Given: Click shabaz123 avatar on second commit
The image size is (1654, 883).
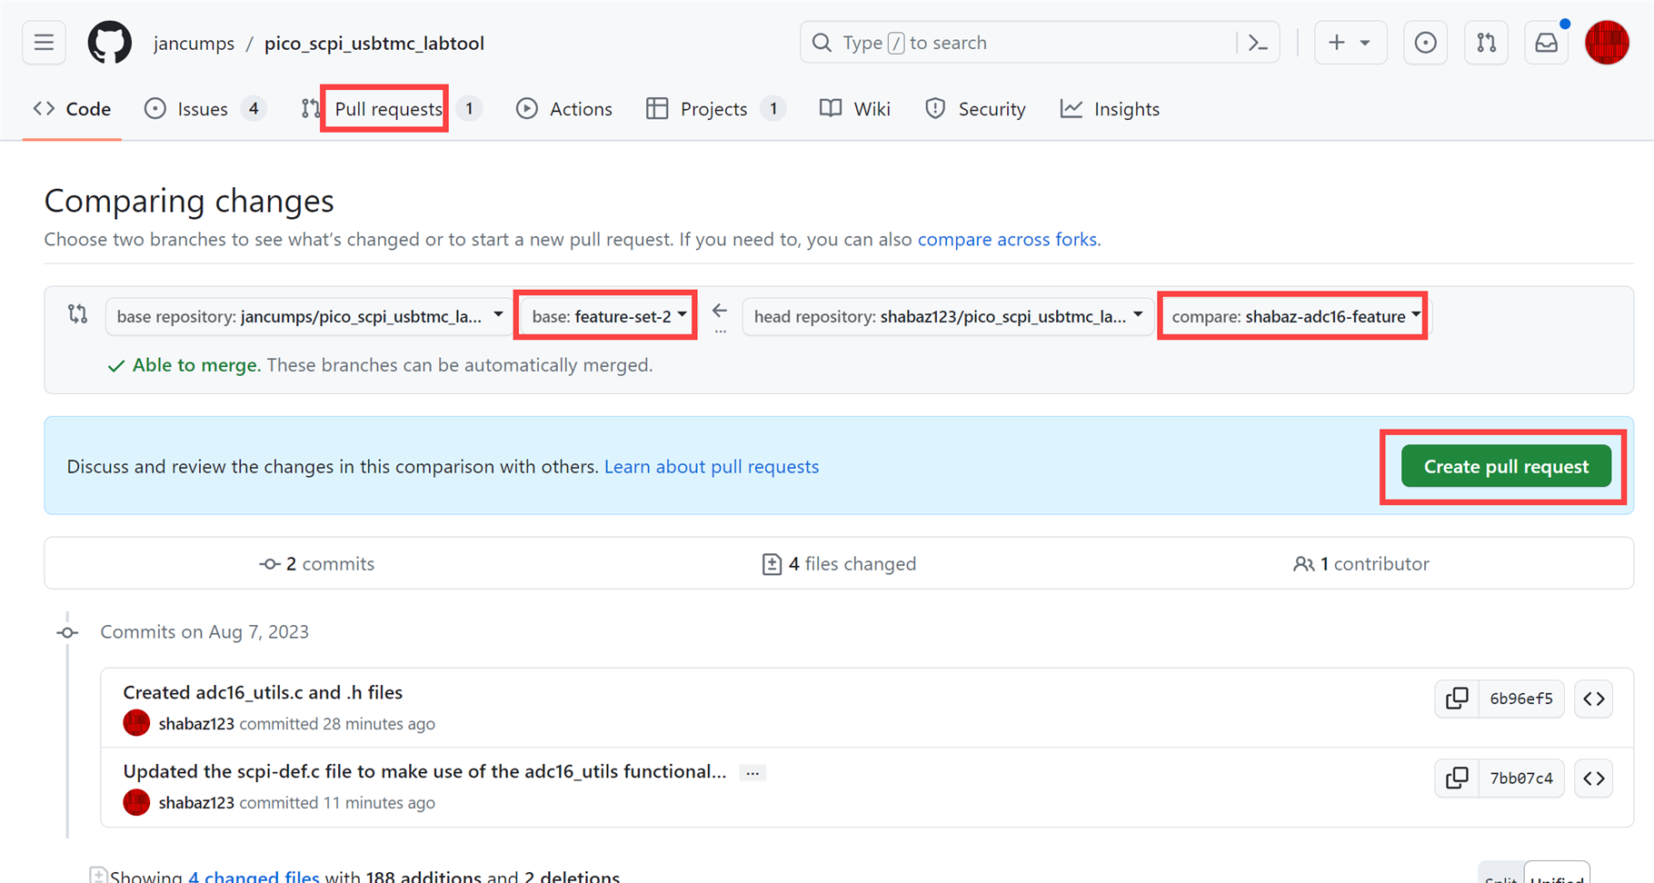Looking at the screenshot, I should pos(136,802).
